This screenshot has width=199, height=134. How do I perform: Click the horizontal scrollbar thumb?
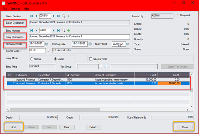pos(55,110)
